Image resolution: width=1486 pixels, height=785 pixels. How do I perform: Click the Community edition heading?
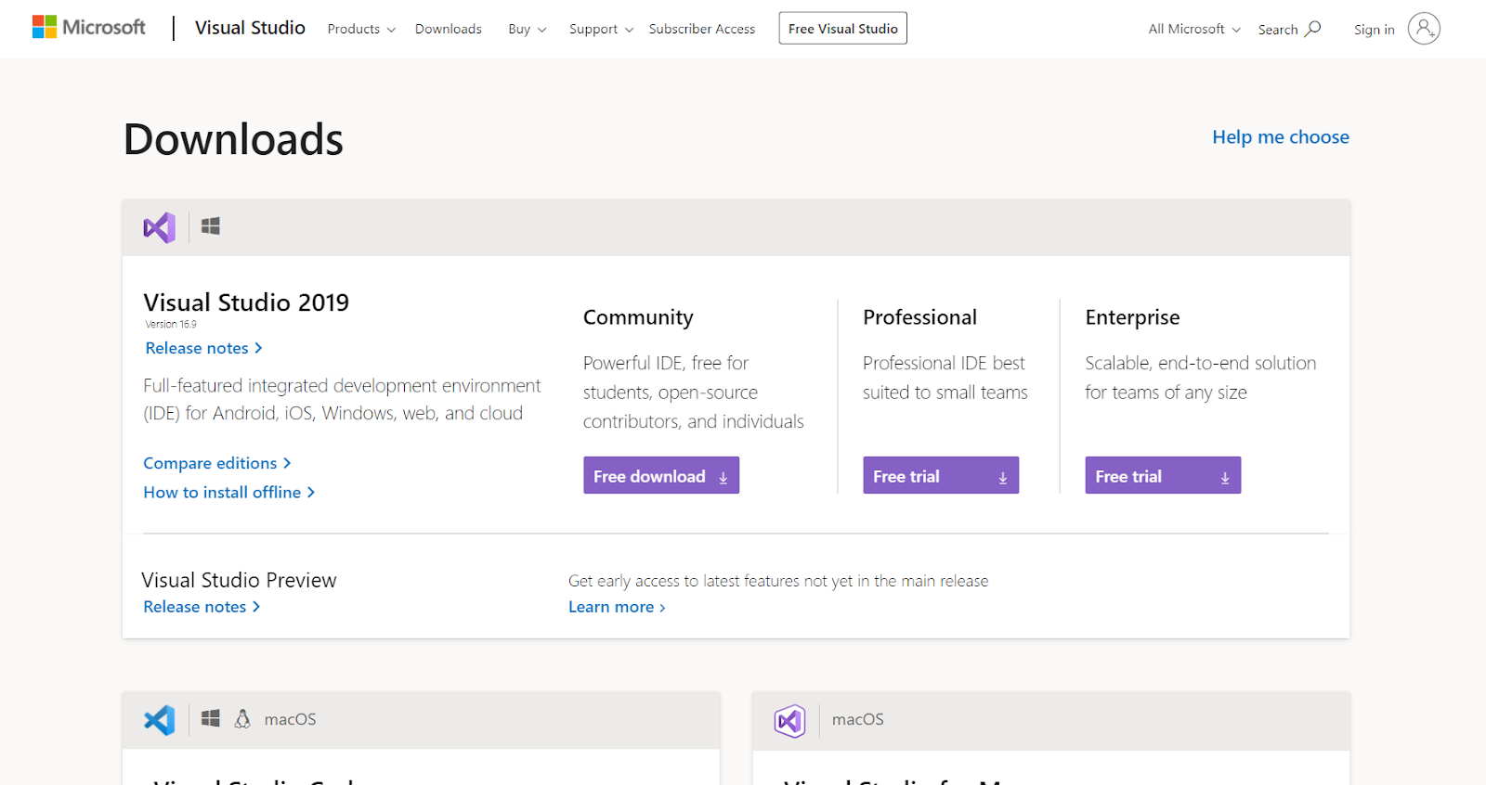coord(638,318)
